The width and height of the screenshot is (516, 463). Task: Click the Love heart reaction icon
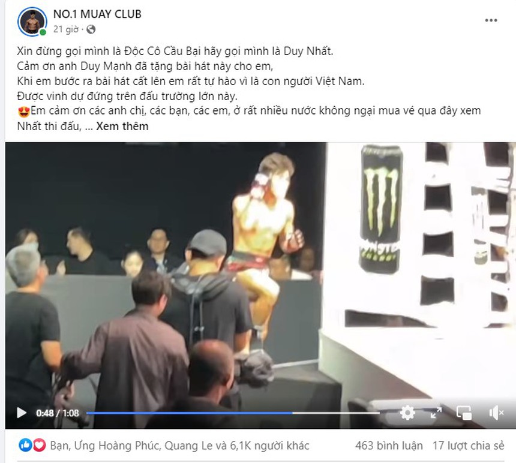(x=39, y=446)
